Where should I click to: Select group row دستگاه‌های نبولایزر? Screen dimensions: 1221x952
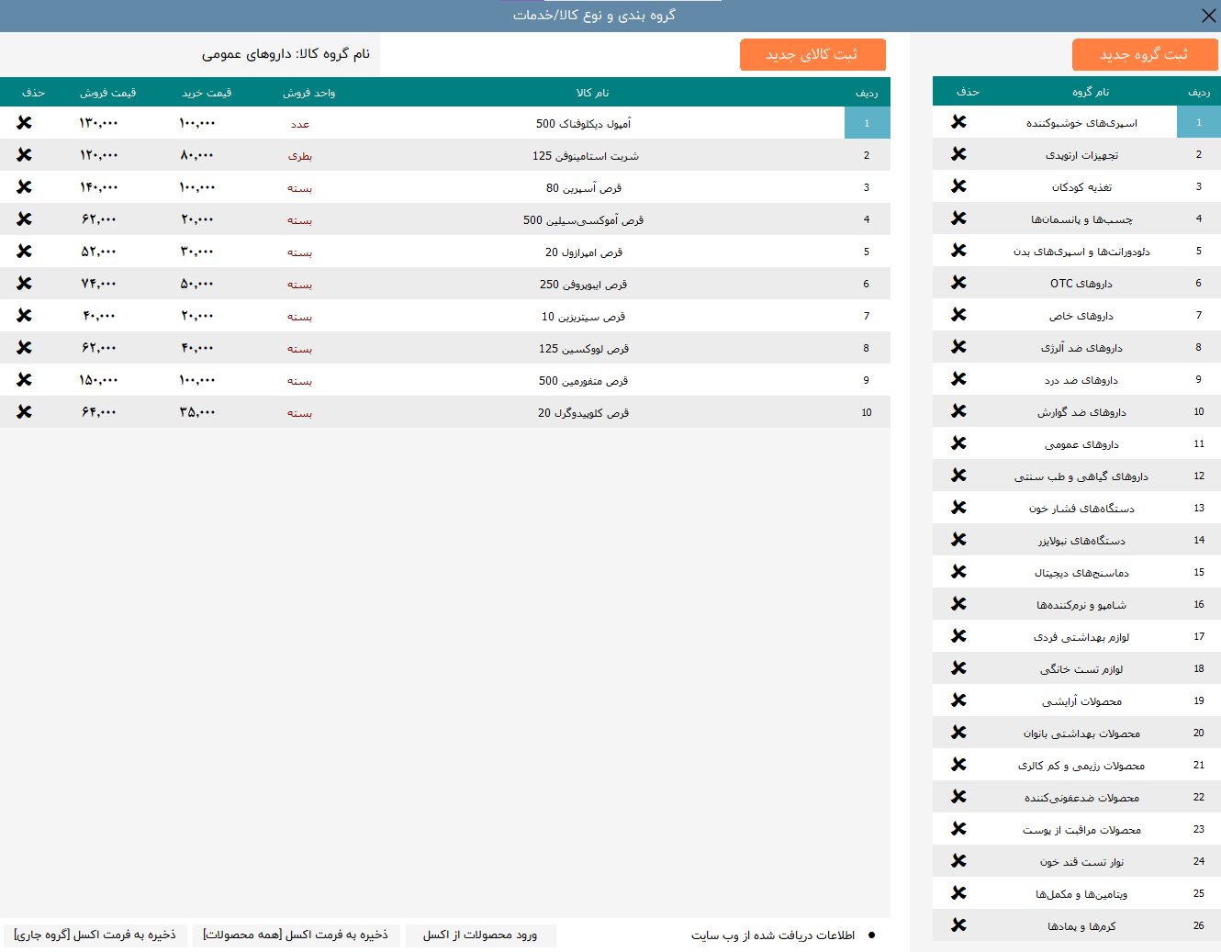1076,540
